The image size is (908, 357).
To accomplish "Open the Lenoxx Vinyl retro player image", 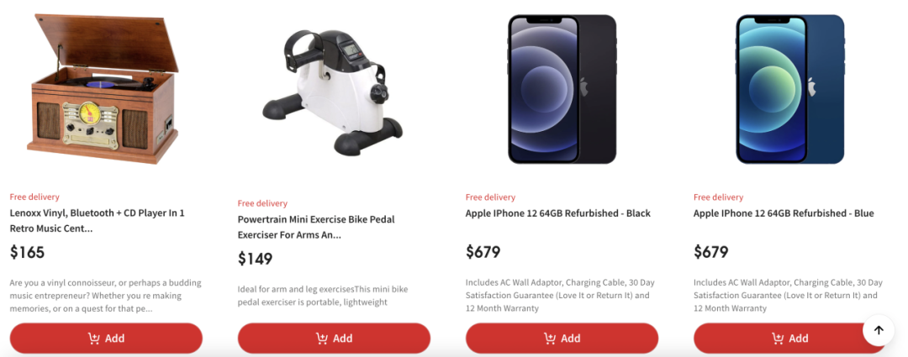I will click(x=103, y=88).
